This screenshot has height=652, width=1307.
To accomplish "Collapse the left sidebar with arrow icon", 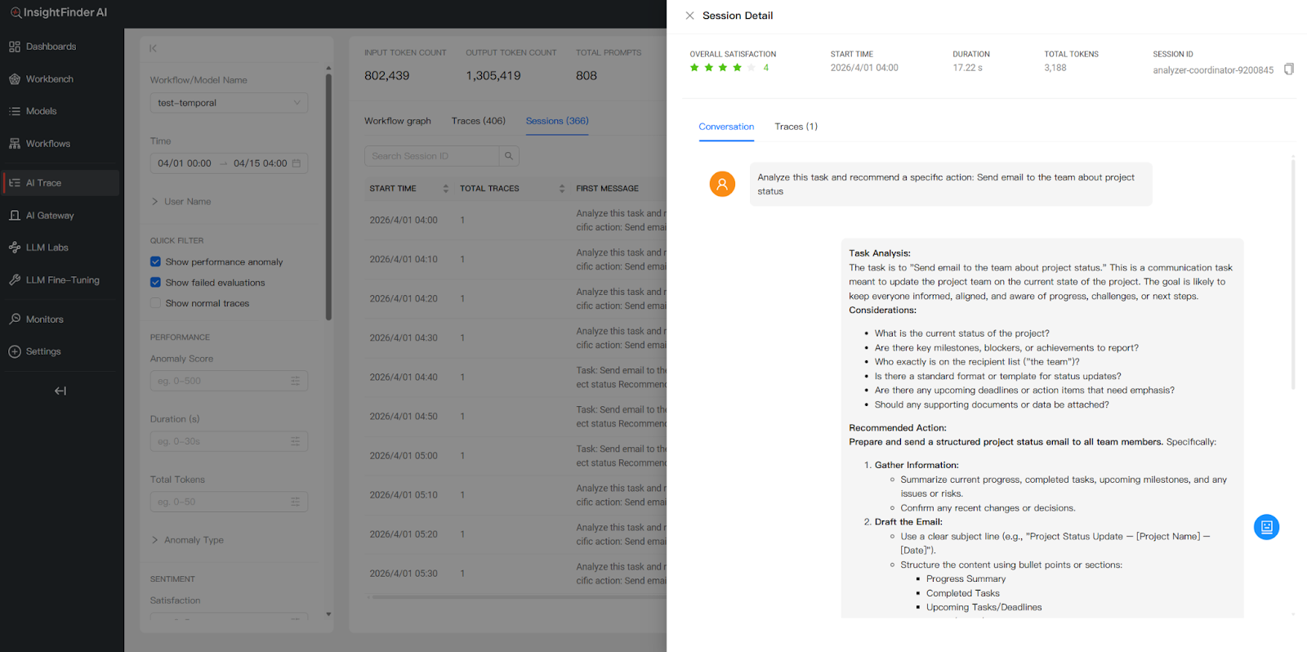I will point(60,391).
